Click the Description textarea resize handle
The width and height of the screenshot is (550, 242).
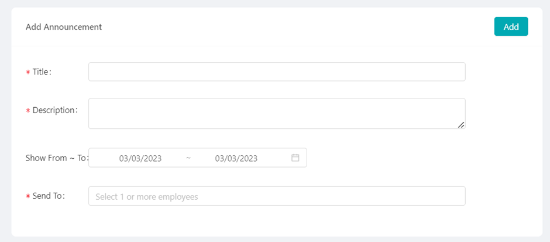461,125
